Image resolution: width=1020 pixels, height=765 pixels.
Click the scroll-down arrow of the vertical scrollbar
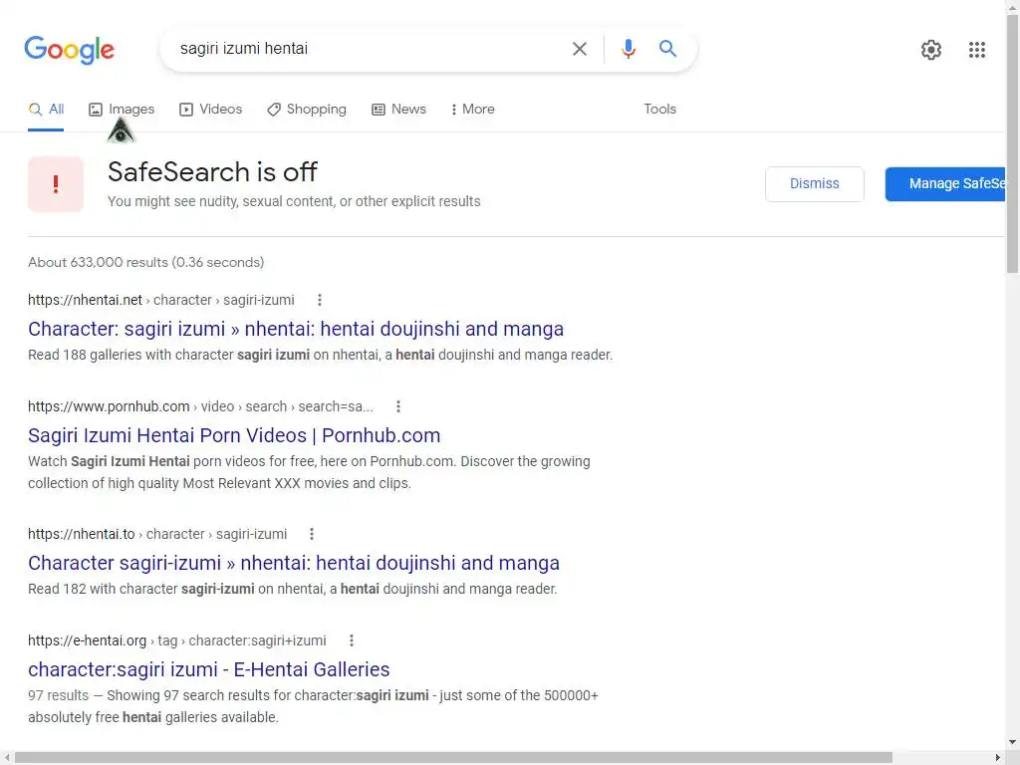point(1012,743)
